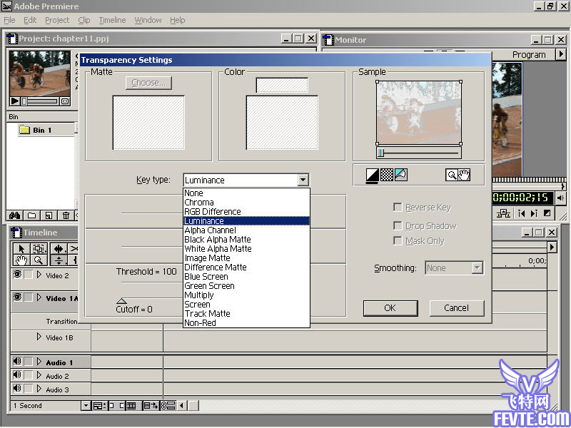Mute Audio 2 track speaker
The image size is (571, 428).
17,375
